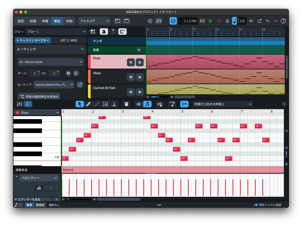Click the chord symbol C7 button
The width and height of the screenshot is (302, 225).
(x=122, y=31)
